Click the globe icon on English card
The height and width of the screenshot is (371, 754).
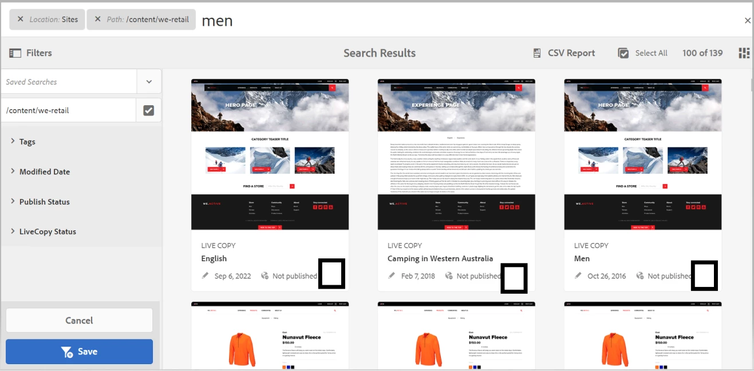click(x=265, y=276)
